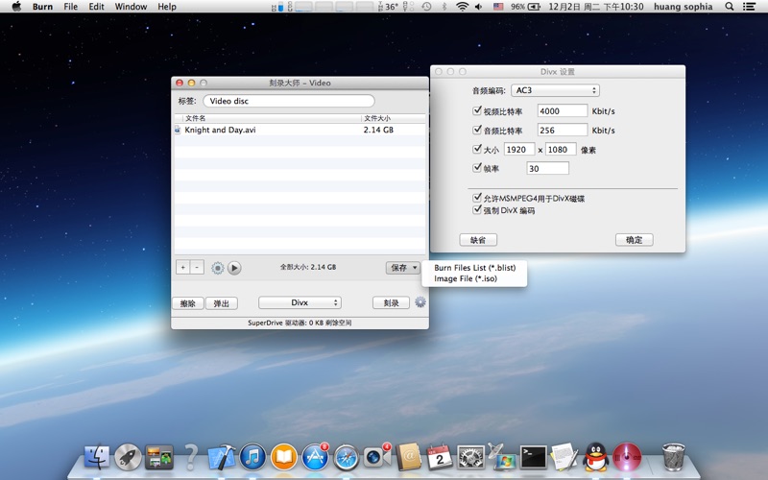Uncheck the 强制 DivX 编码 checkbox
Screen dimensions: 768x480
[477, 209]
